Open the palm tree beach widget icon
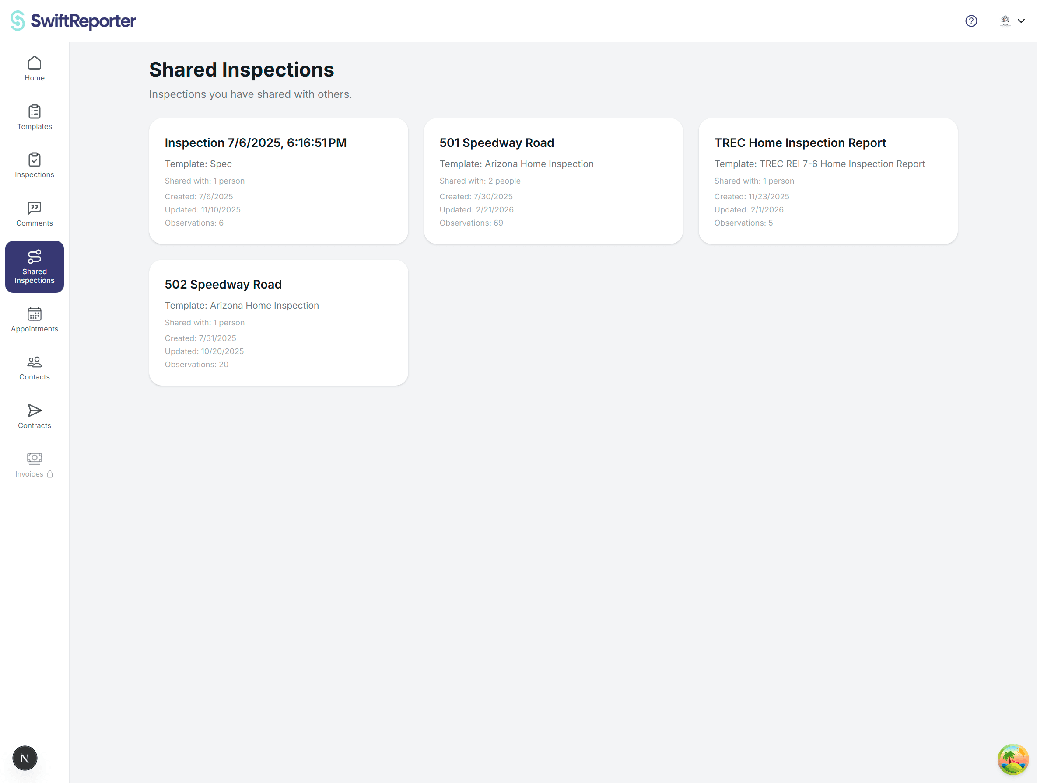This screenshot has height=783, width=1037. (1013, 759)
